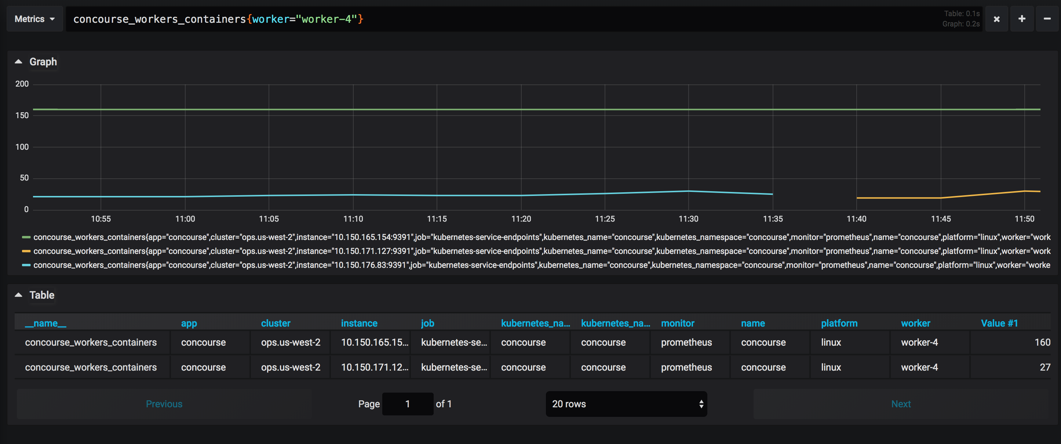This screenshot has height=444, width=1061.
Task: Toggle the instance 10.150.165.154 series legend
Action: pyautogui.click(x=288, y=237)
